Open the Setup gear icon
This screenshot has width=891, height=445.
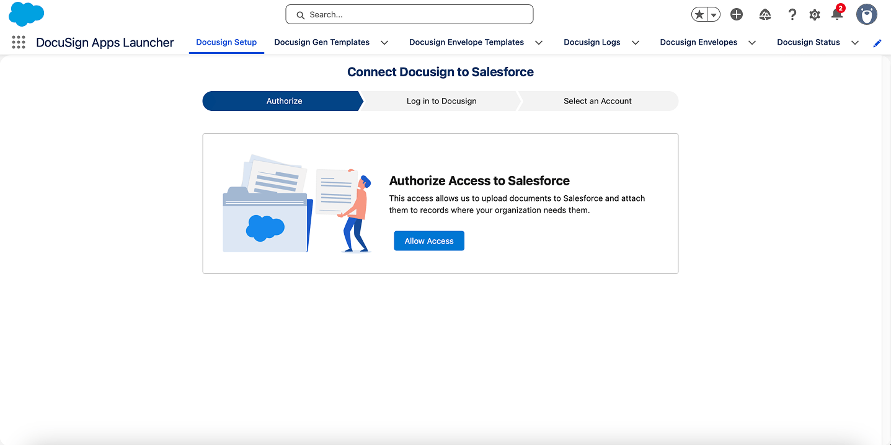pyautogui.click(x=815, y=15)
